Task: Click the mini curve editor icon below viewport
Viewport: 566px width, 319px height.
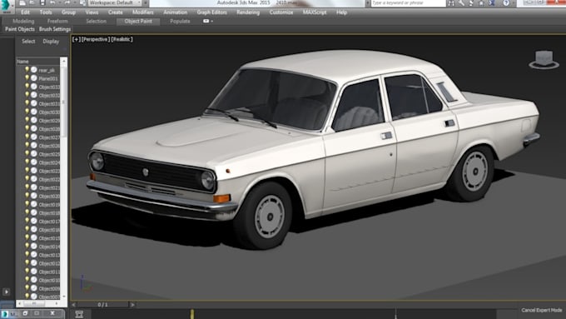Action: tap(79, 314)
